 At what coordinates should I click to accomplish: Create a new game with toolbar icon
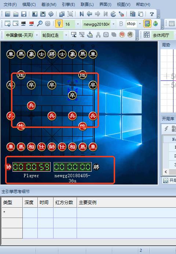coord(7,14)
